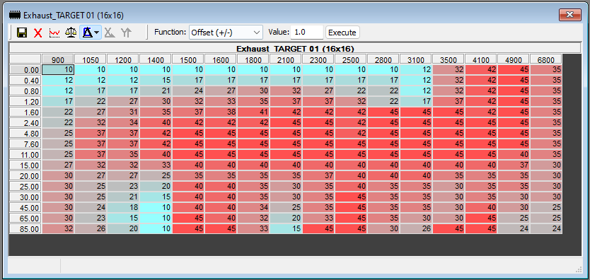The width and height of the screenshot is (590, 280).
Task: Select the 1800 column header
Action: click(x=253, y=59)
